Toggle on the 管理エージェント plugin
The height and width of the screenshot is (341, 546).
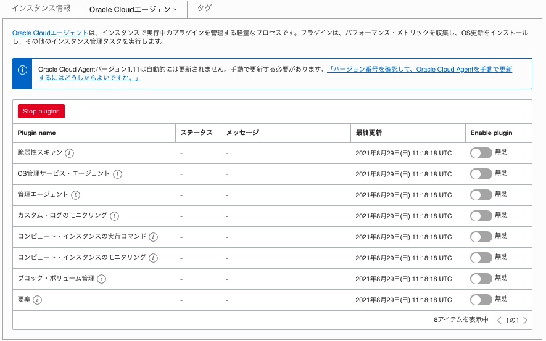(x=481, y=195)
